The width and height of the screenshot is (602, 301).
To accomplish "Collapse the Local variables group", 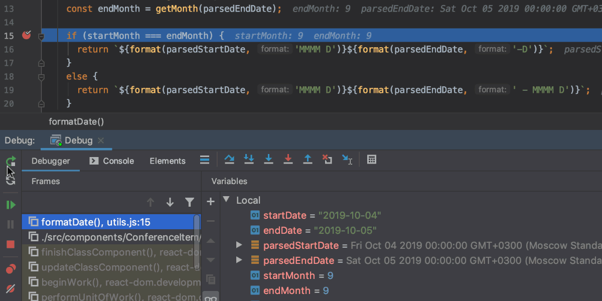I will (x=226, y=200).
